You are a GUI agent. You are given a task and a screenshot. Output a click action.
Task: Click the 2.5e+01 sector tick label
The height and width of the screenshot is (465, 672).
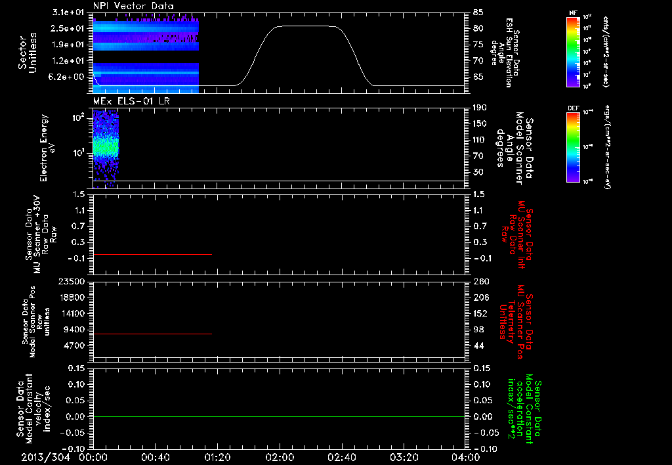point(68,28)
